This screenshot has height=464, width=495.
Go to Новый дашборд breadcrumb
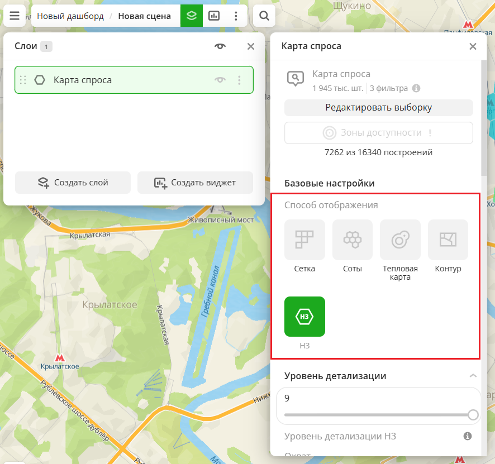coord(70,16)
